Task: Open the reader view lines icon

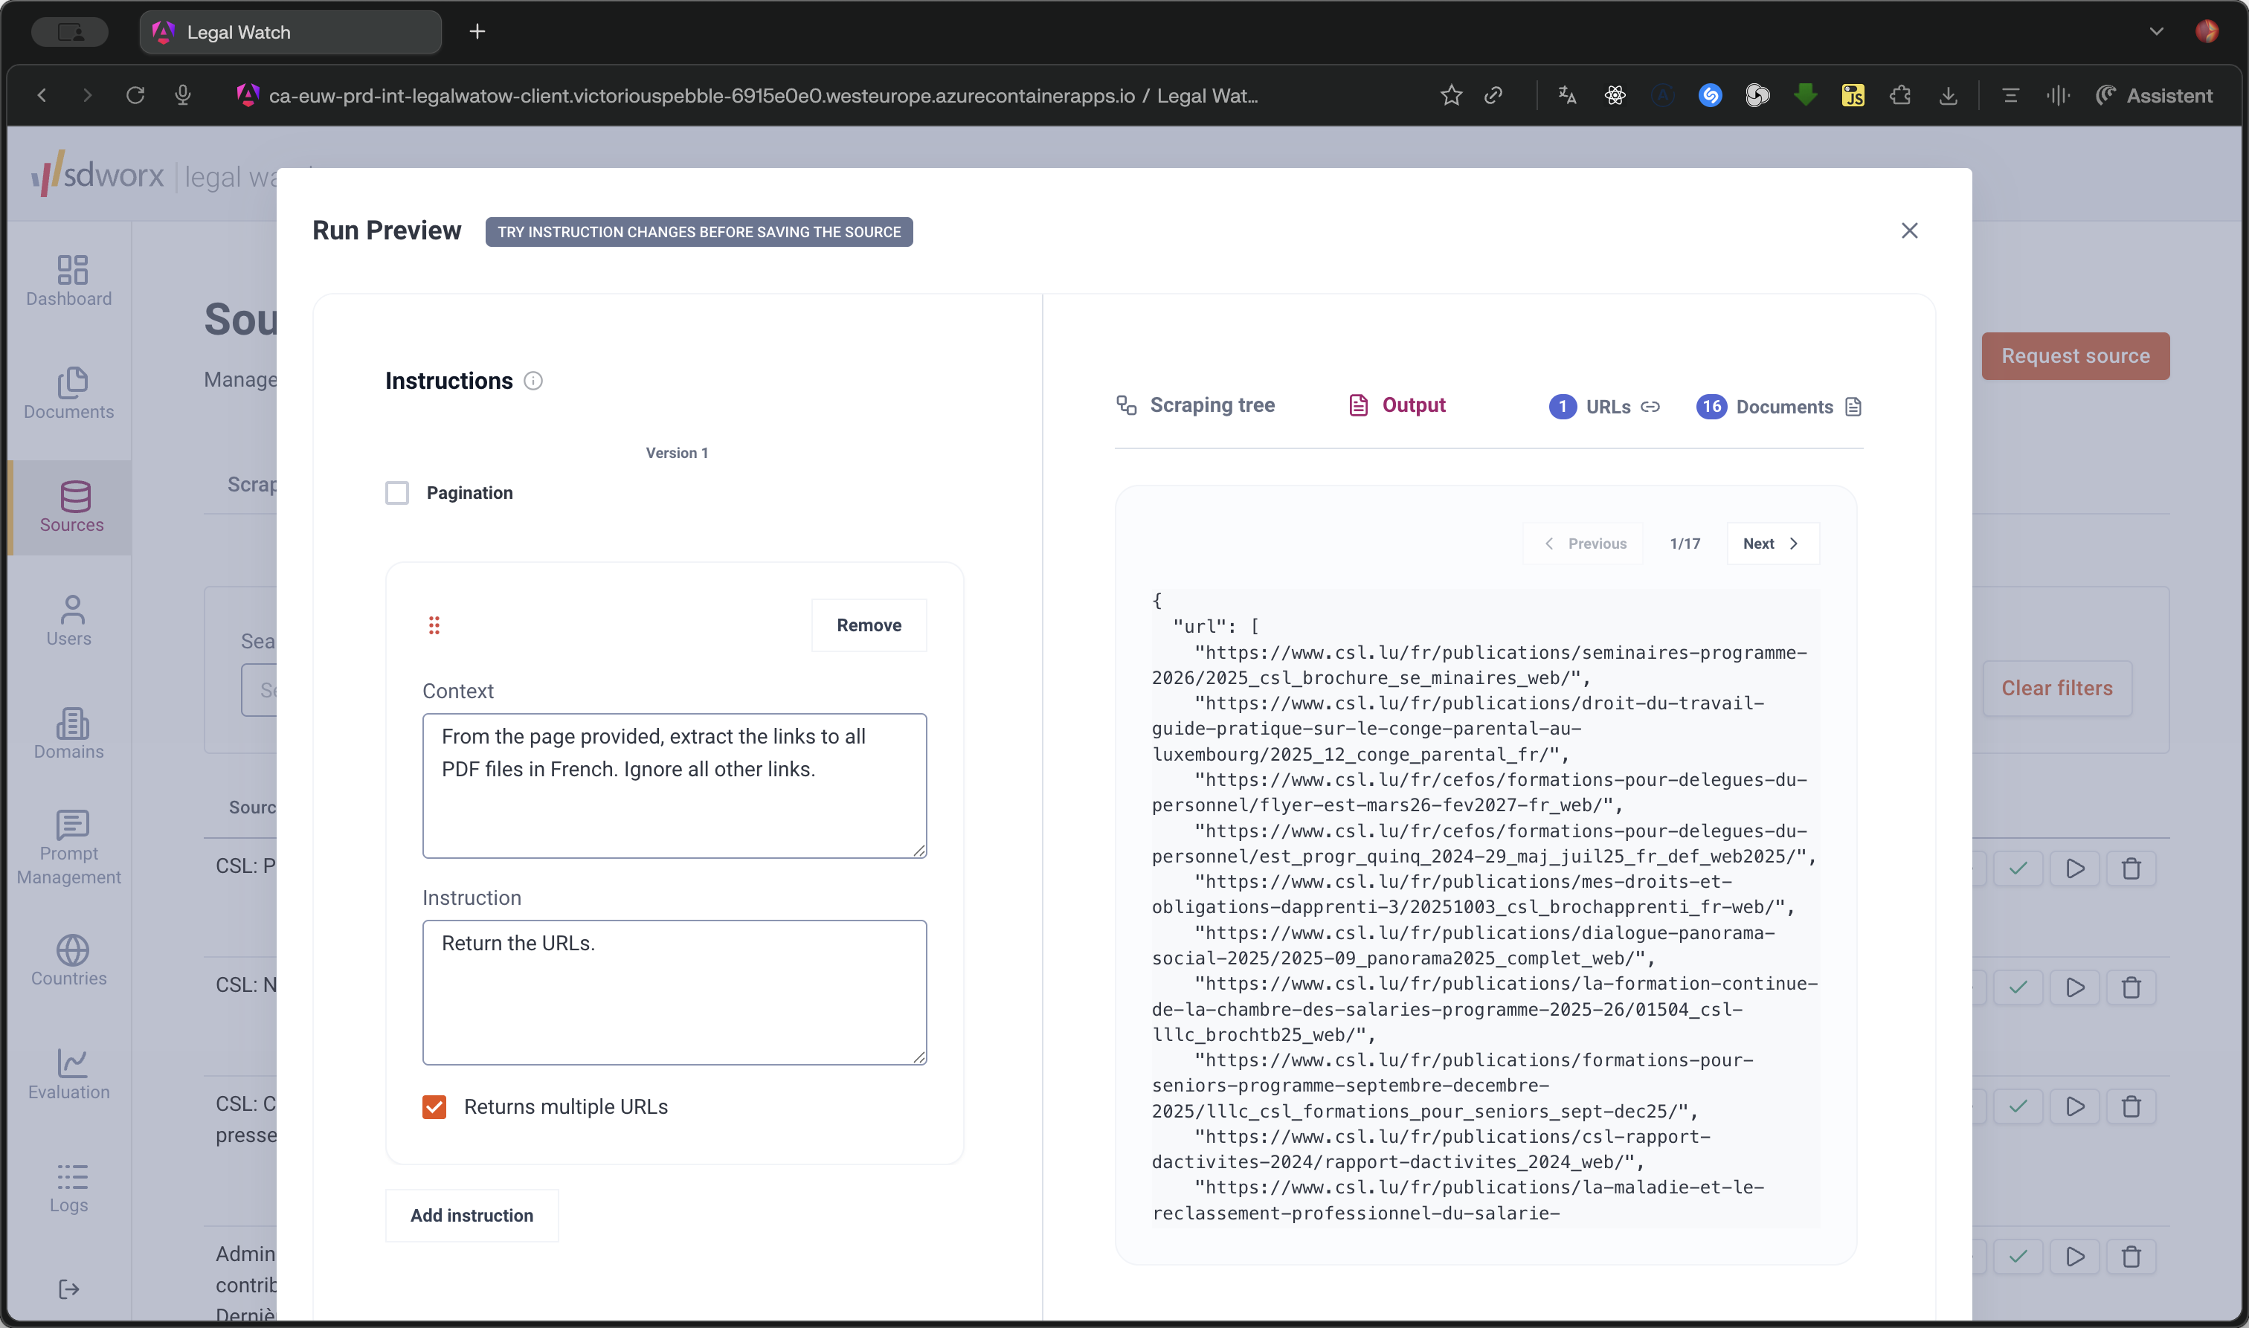Action: click(x=2011, y=95)
